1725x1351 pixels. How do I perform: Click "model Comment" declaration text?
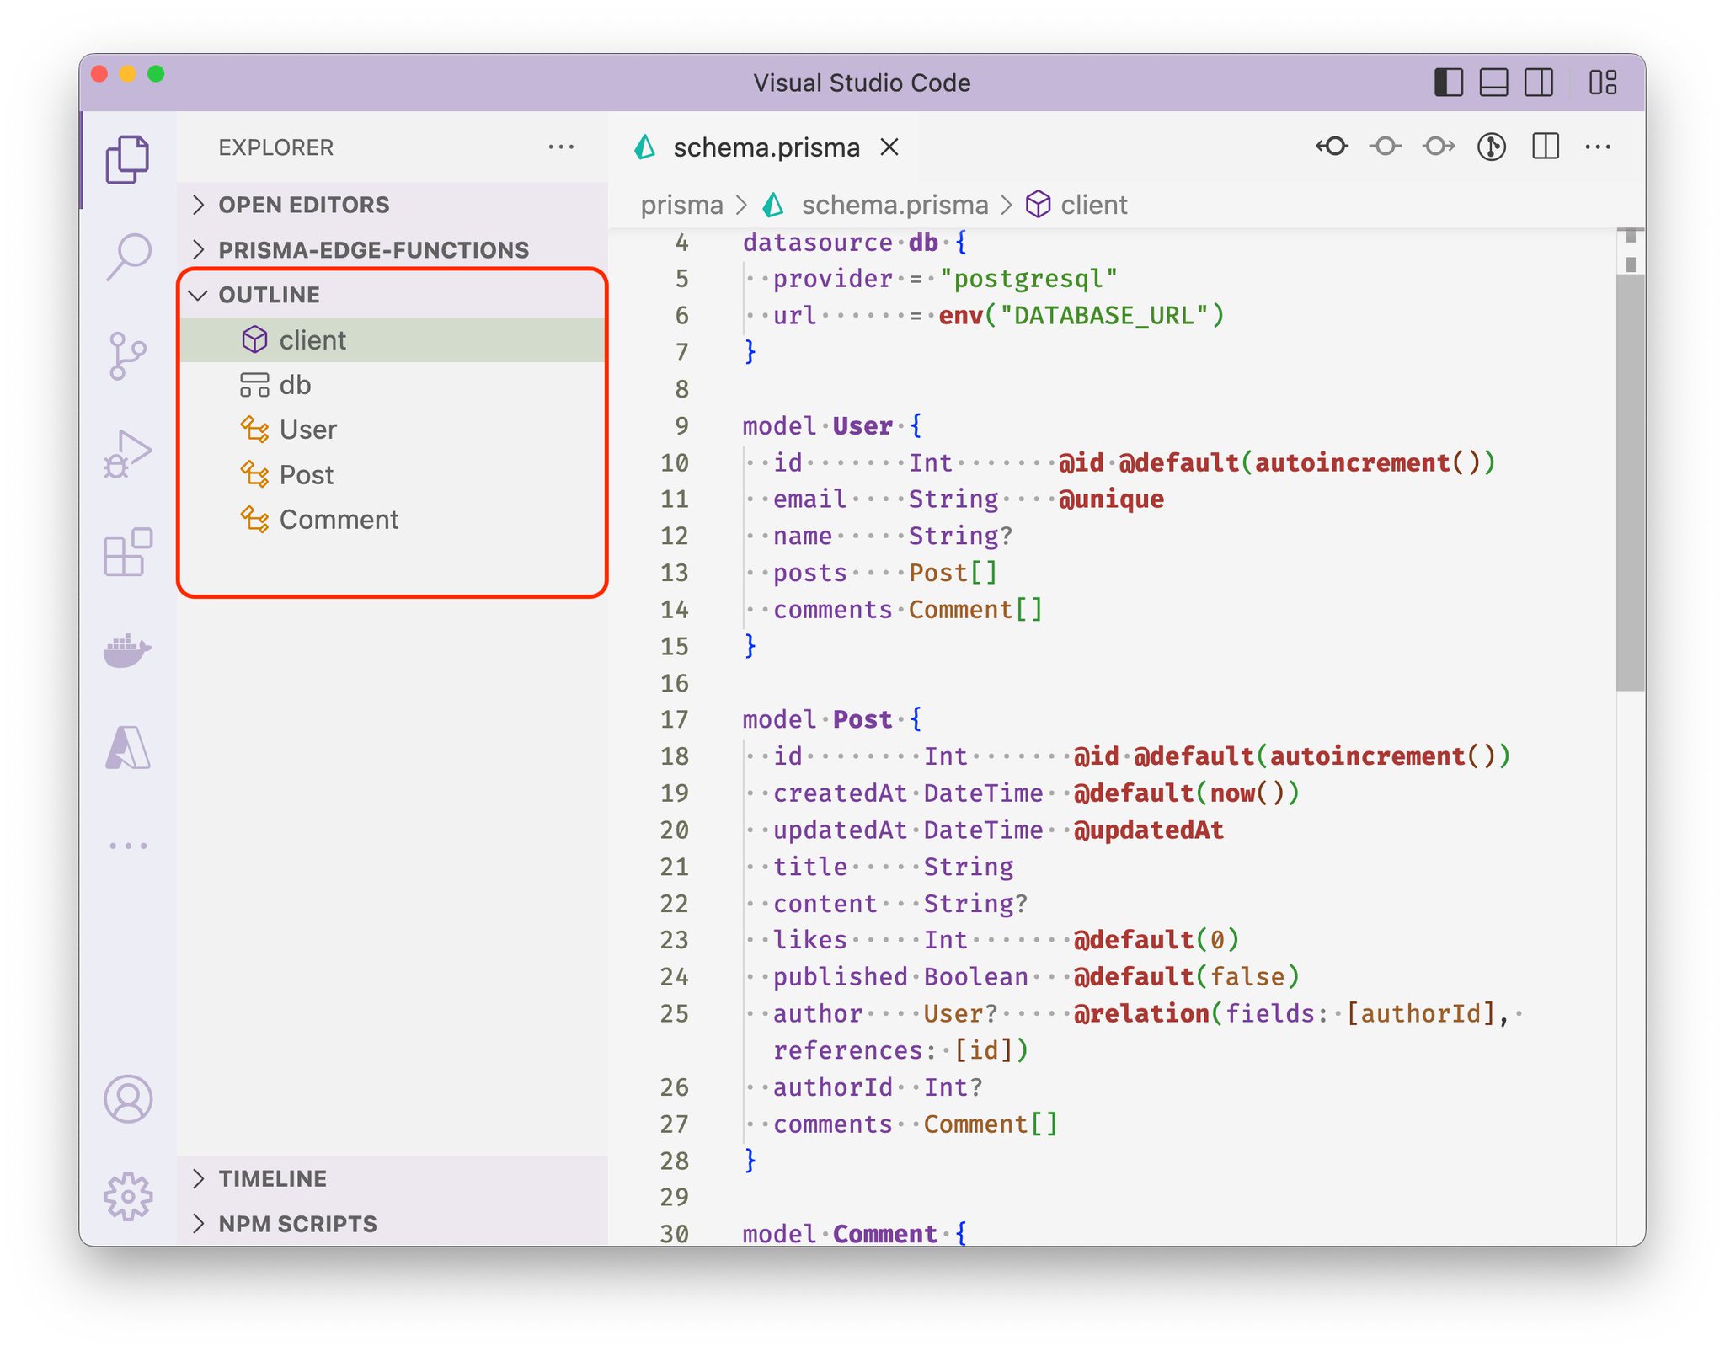pos(840,1234)
